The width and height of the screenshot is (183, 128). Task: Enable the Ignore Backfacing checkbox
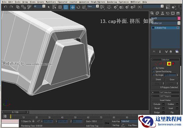pos(154,71)
